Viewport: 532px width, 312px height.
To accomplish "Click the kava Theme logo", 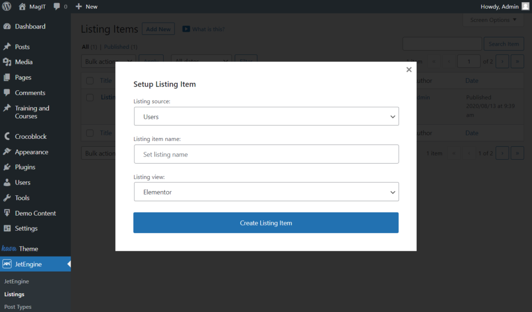I will pos(9,249).
